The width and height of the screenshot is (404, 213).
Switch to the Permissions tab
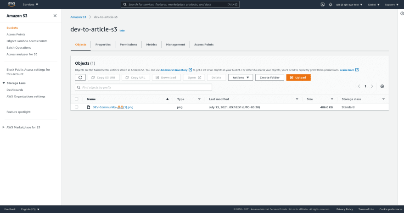pos(128,45)
